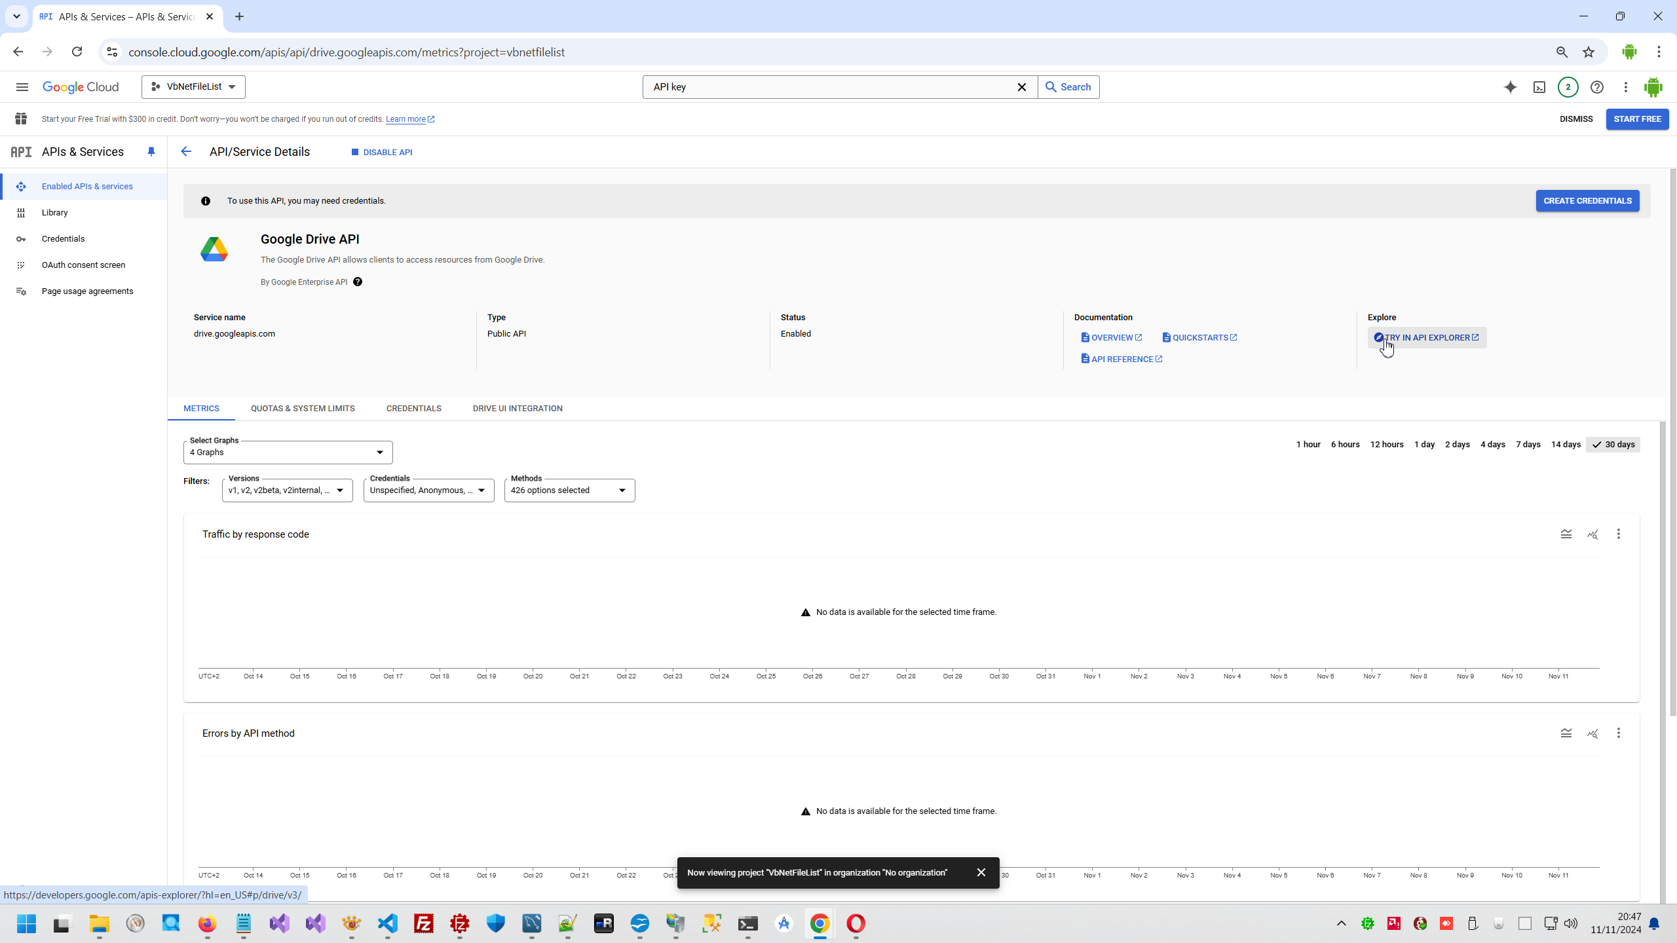Click the hamburger navigation menu icon
The width and height of the screenshot is (1677, 943).
(22, 87)
